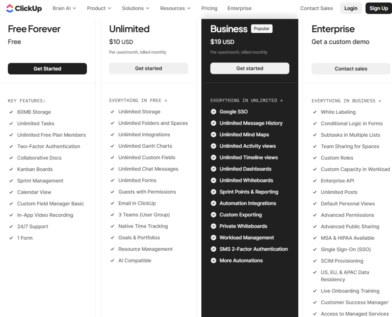Expand the Brain AI dropdown
Screen dimensions: 392x317
[x=64, y=8]
